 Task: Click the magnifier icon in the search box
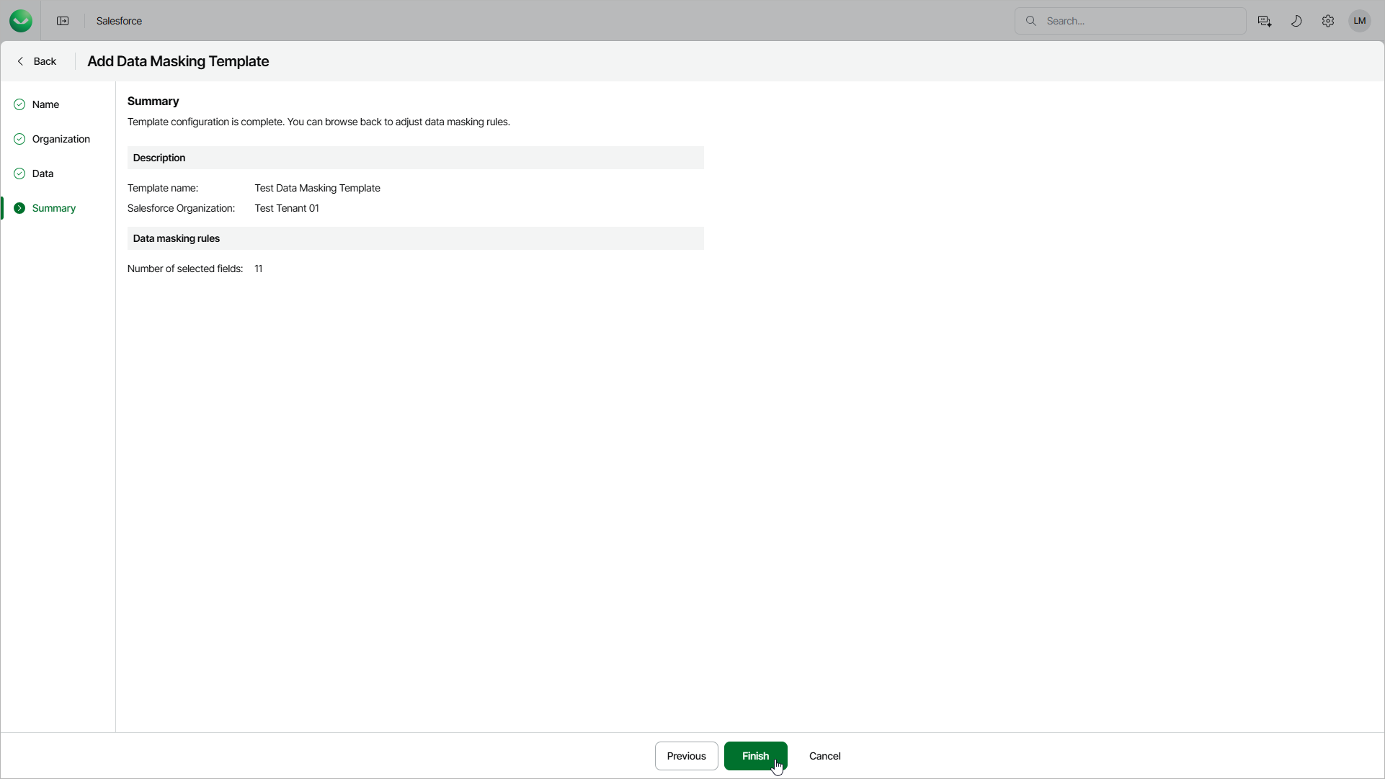[x=1031, y=21]
